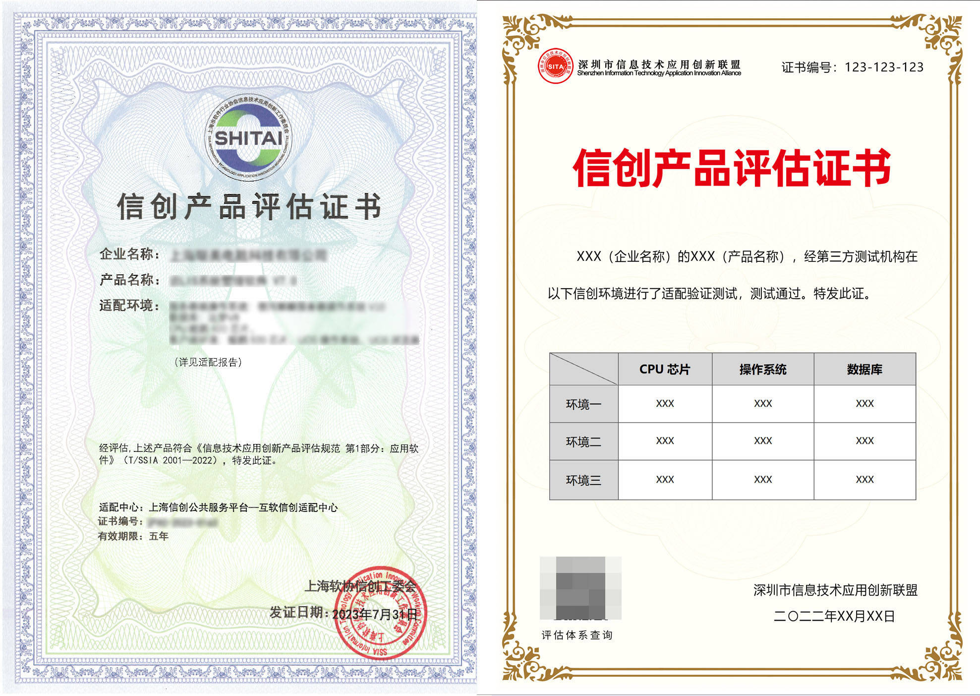
Task: Click the diagonal-split table corner cell
Action: pyautogui.click(x=583, y=369)
